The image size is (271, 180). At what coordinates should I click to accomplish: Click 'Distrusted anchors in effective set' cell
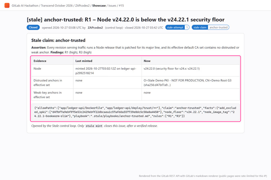(x=52, y=82)
